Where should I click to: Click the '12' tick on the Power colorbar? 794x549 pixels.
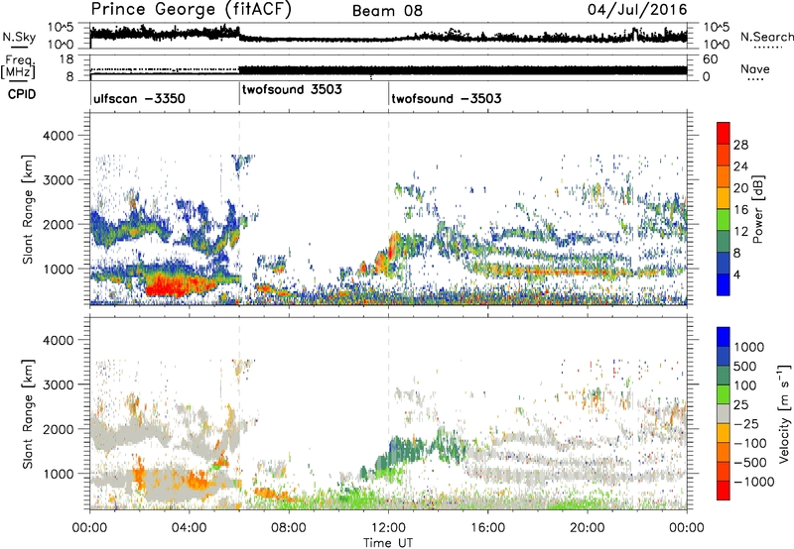(x=740, y=232)
